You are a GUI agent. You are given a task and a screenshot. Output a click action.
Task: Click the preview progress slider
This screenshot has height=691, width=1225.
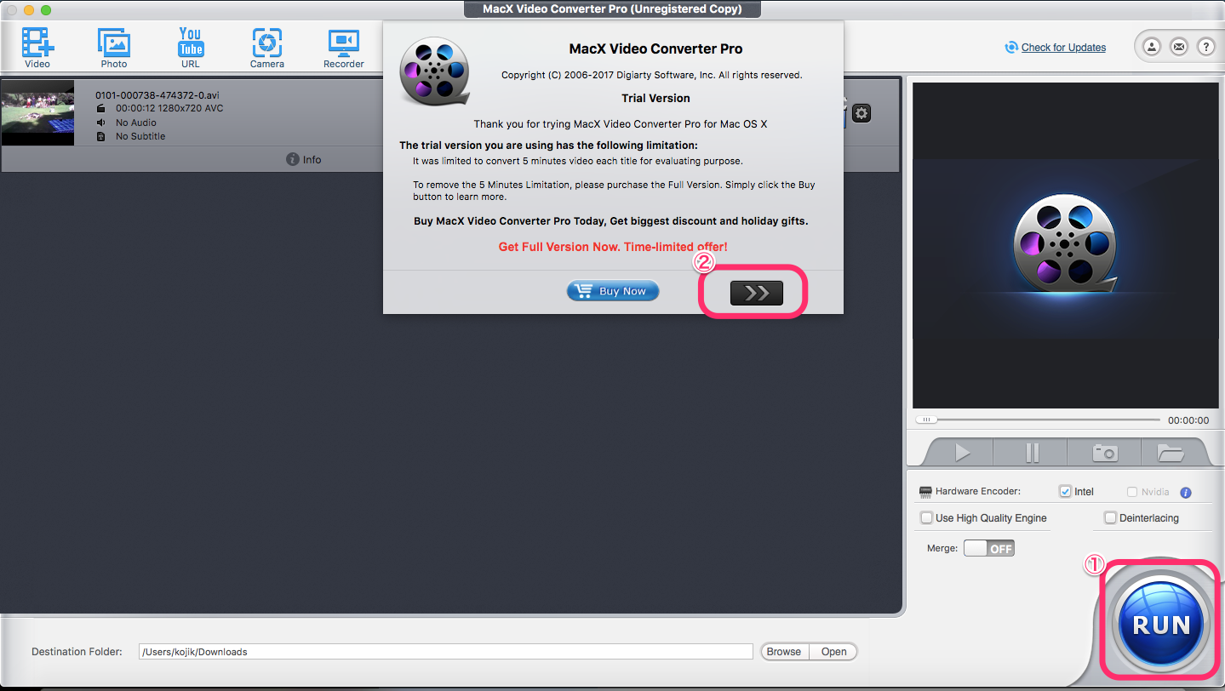click(x=1038, y=420)
